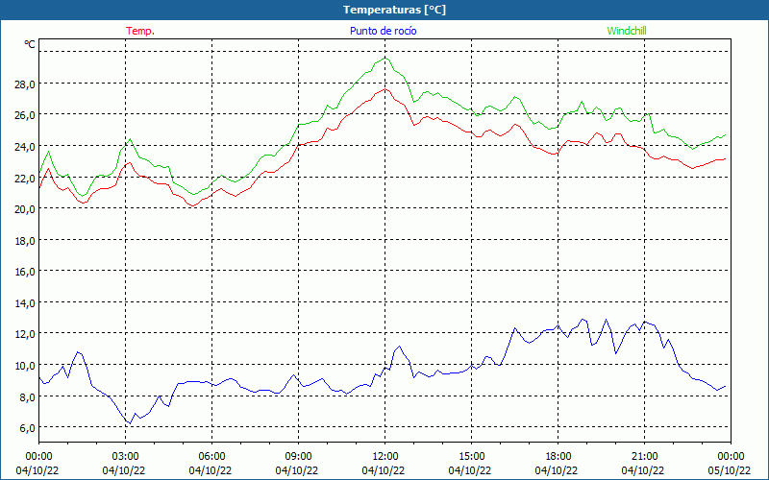Click the red Temp. peak at 12:00

point(385,89)
